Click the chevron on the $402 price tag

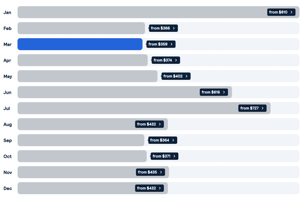pyautogui.click(x=186, y=76)
